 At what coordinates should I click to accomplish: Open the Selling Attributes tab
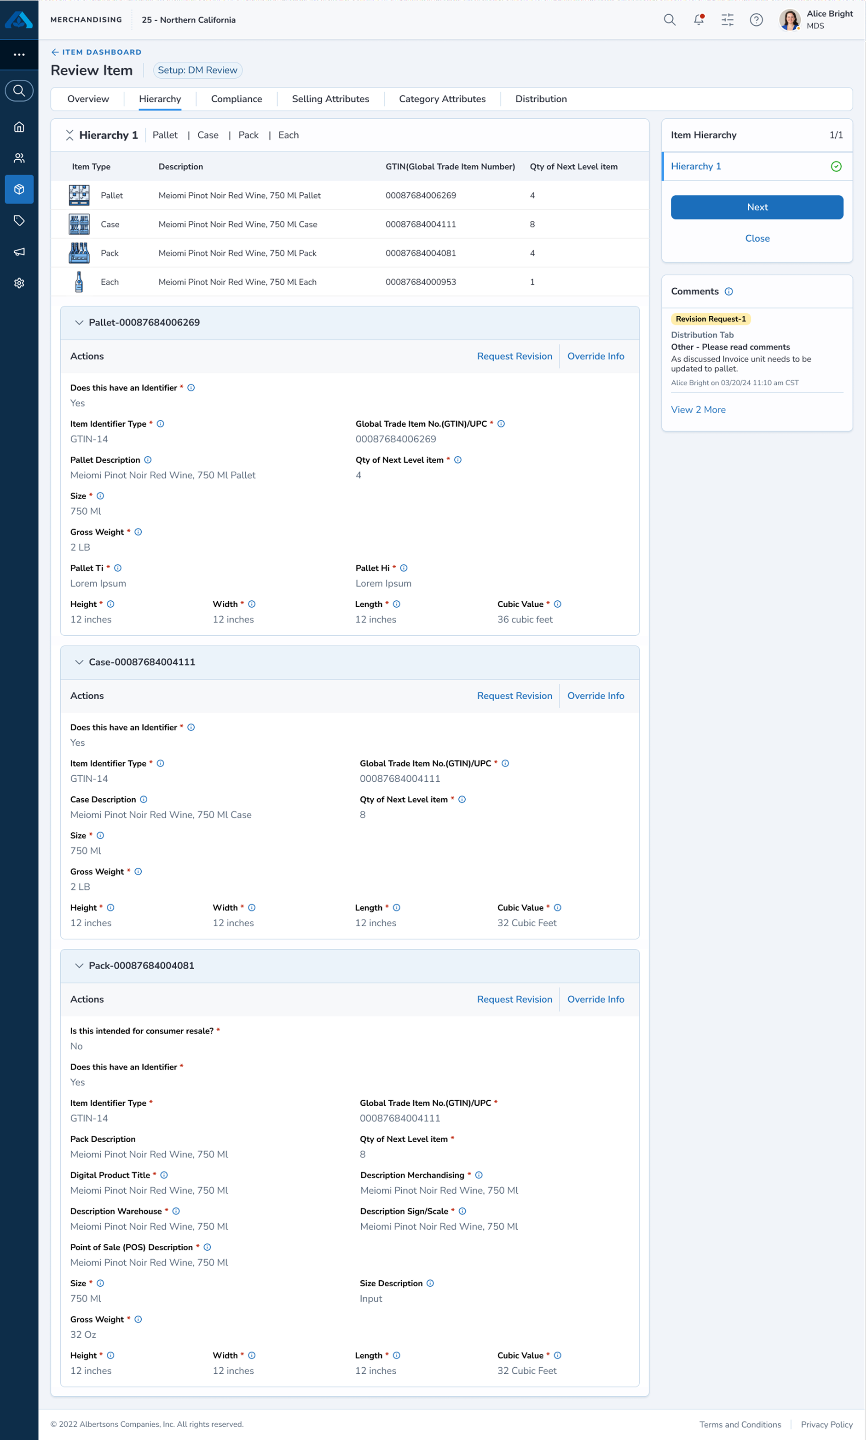pos(331,99)
